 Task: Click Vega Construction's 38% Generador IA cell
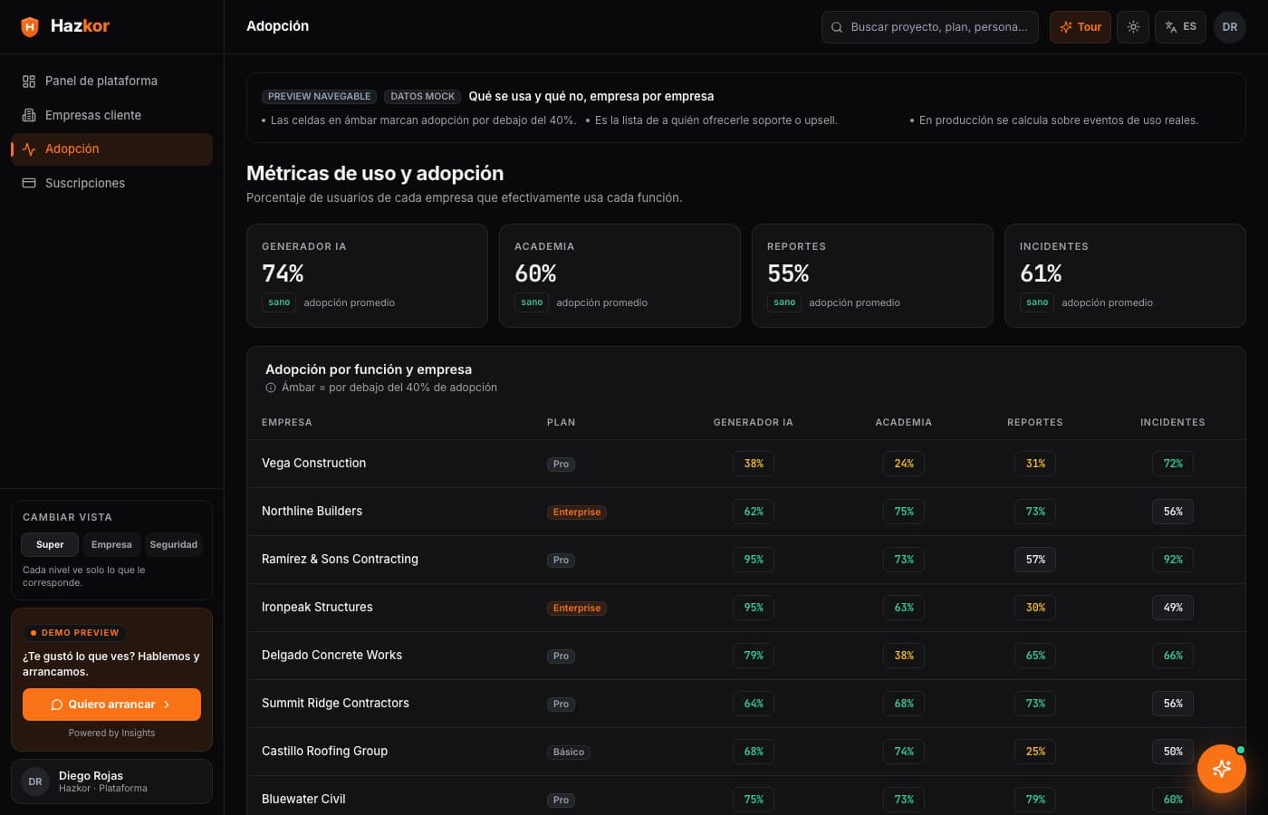pyautogui.click(x=754, y=464)
